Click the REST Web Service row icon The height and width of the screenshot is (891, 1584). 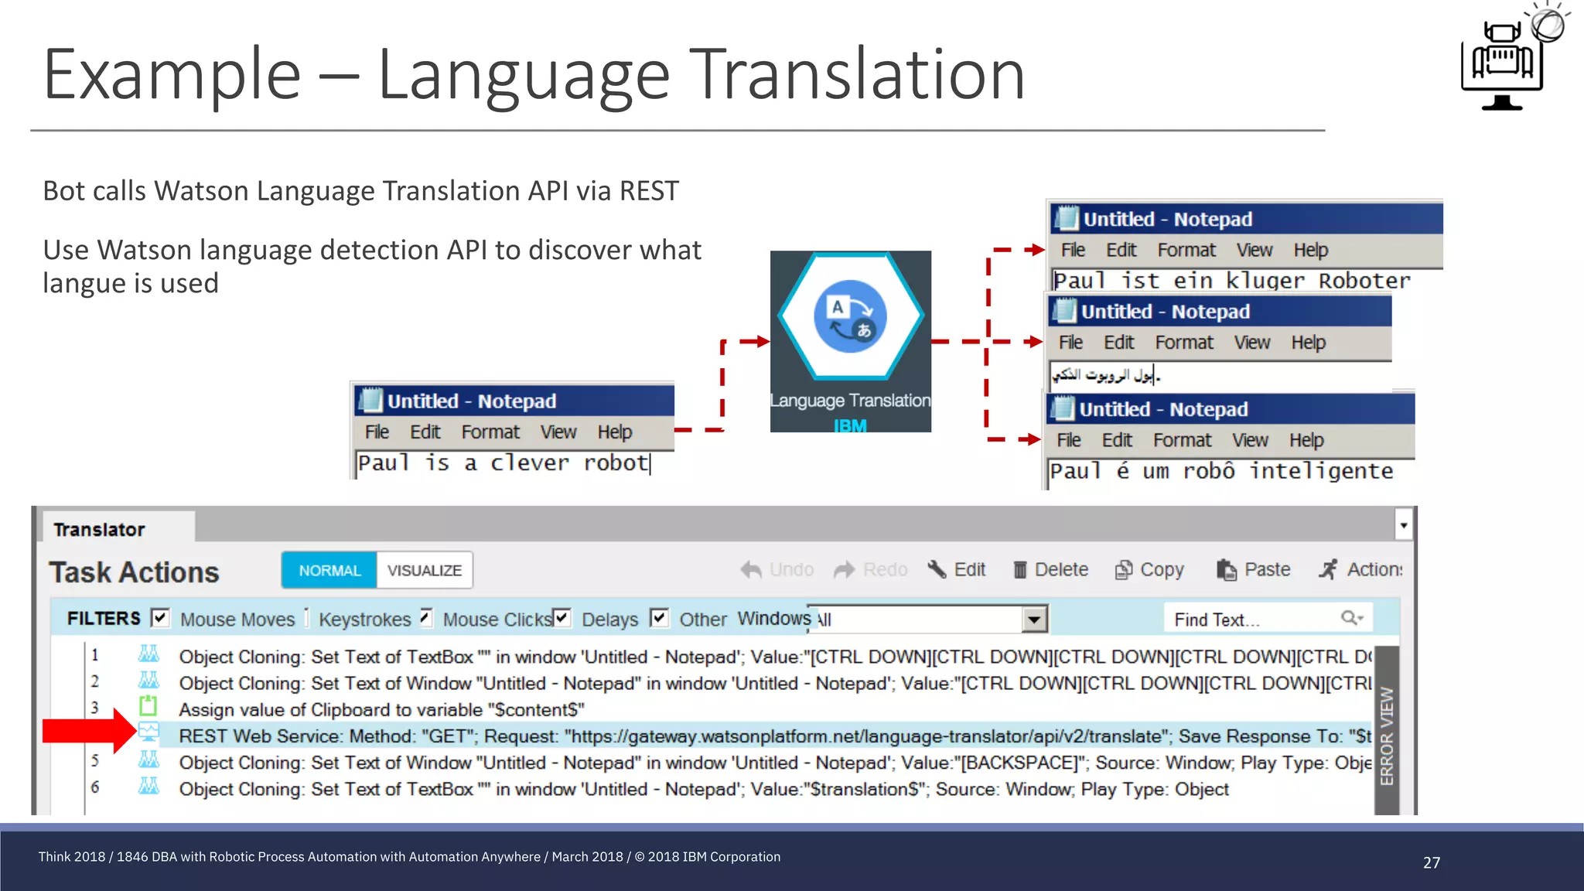(148, 732)
